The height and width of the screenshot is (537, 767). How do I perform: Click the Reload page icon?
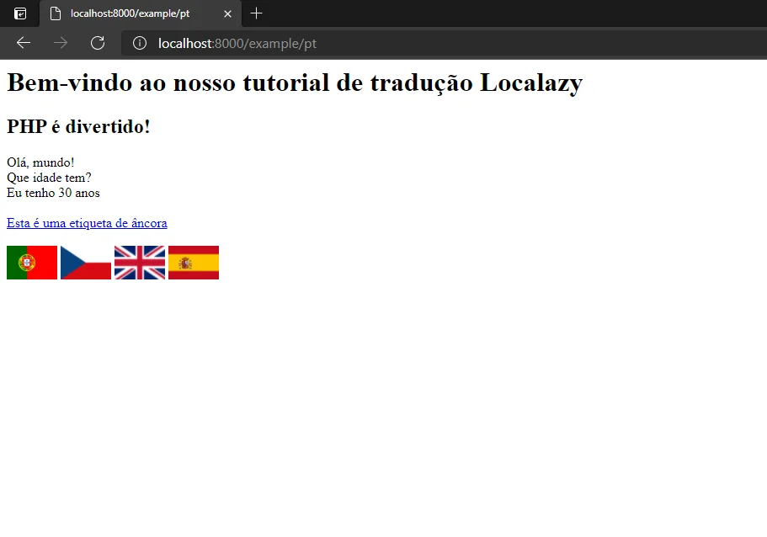click(x=98, y=42)
